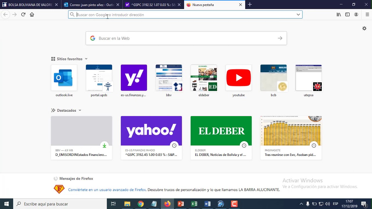Open new tab page customization gear
Screen dimensions: 372x209
[x=364, y=28]
